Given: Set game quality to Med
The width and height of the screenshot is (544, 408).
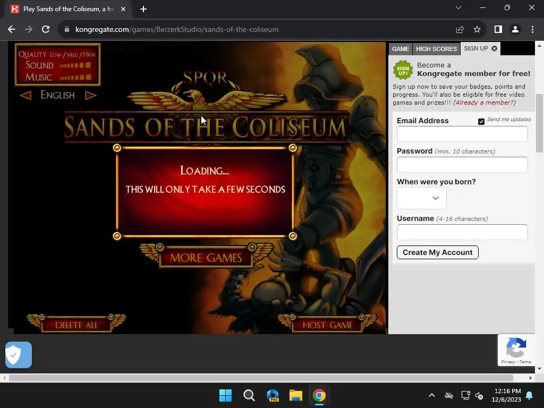Looking at the screenshot, I should point(72,55).
